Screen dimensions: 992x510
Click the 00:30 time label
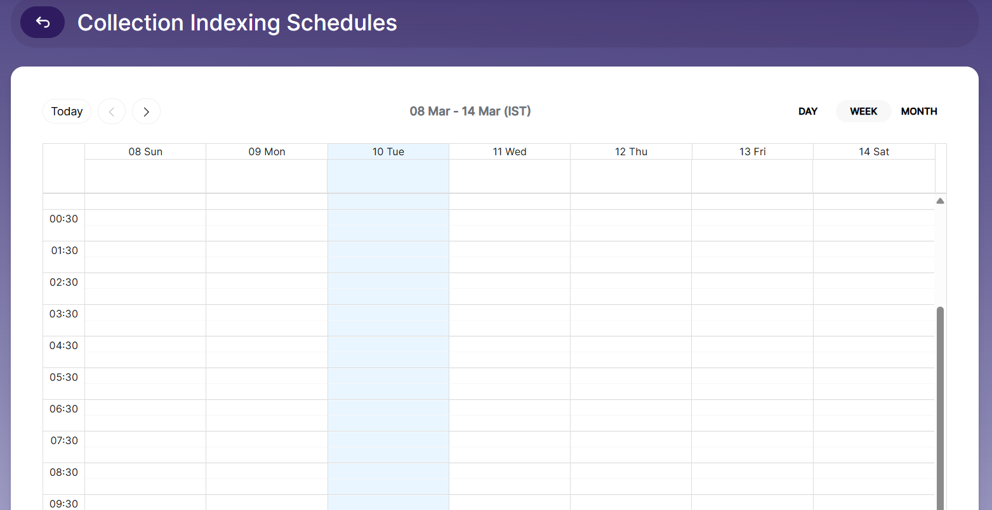[63, 219]
